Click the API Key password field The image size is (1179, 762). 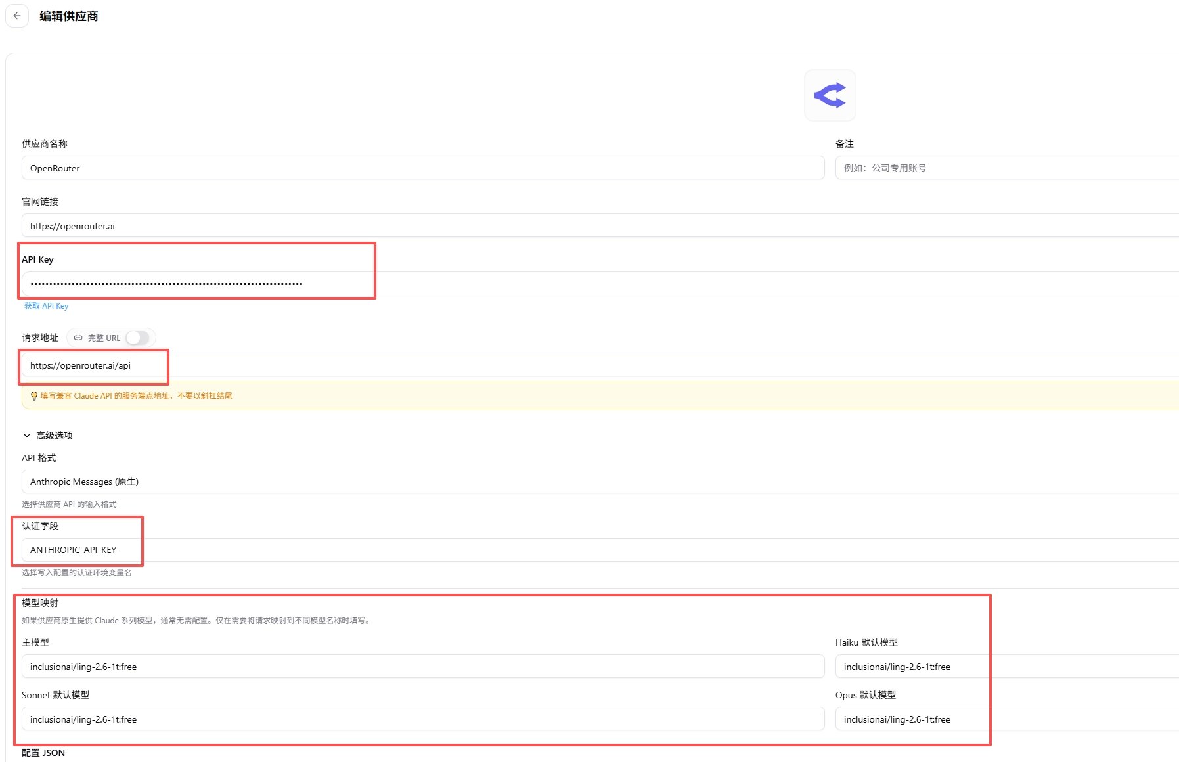point(600,284)
